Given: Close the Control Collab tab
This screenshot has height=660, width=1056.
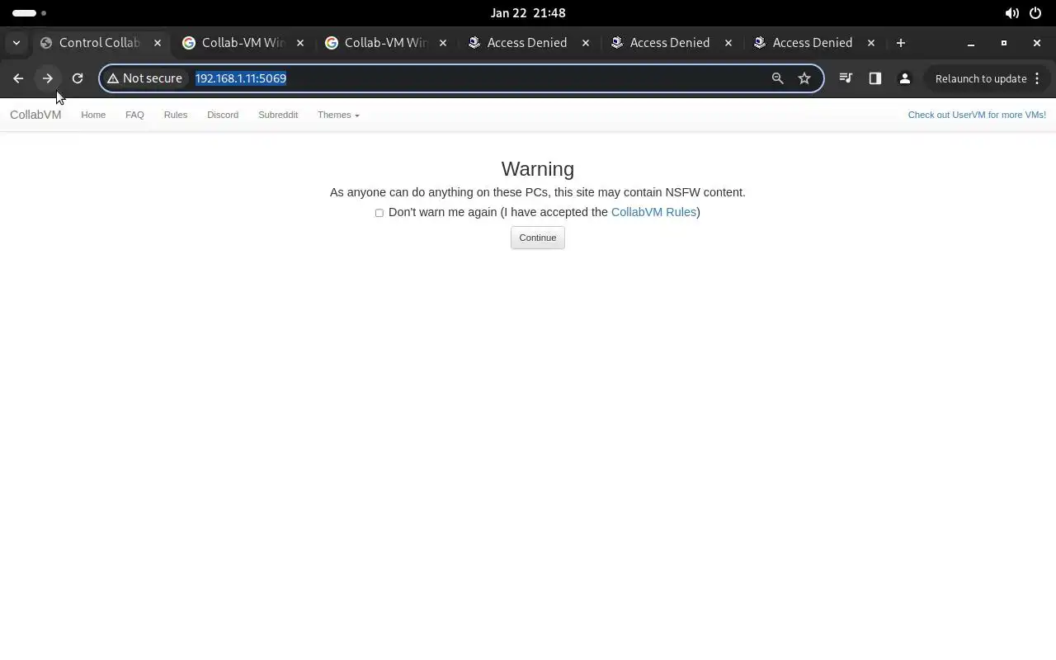Looking at the screenshot, I should [x=158, y=43].
